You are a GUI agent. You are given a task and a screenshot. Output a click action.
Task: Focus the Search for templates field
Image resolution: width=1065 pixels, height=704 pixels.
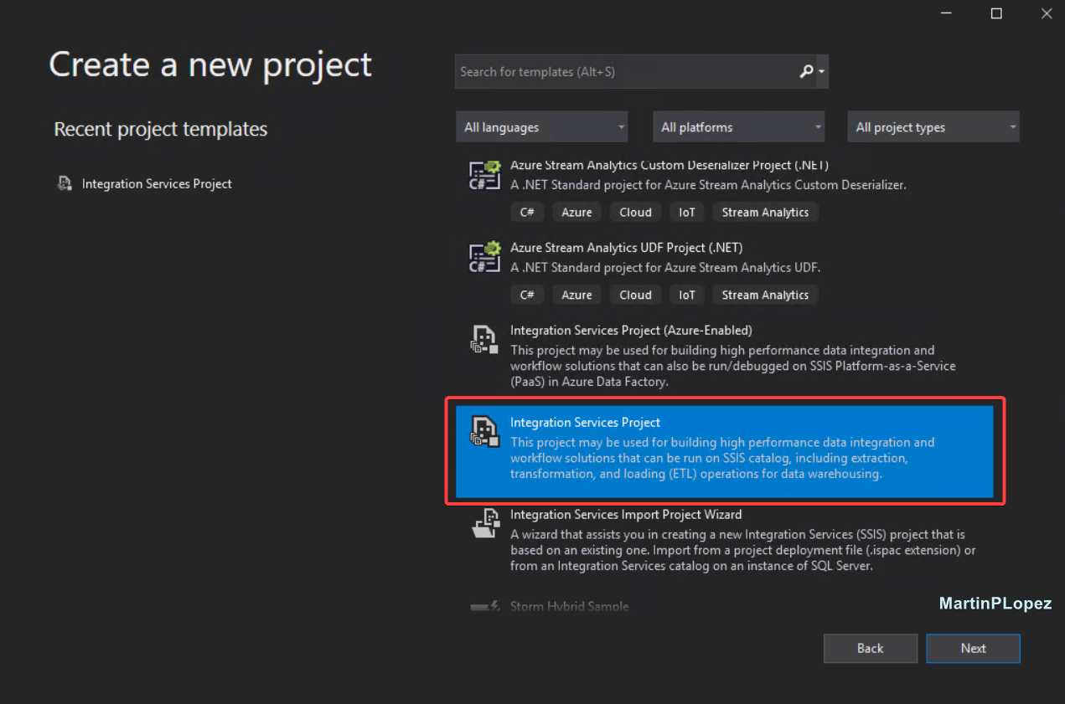(624, 72)
